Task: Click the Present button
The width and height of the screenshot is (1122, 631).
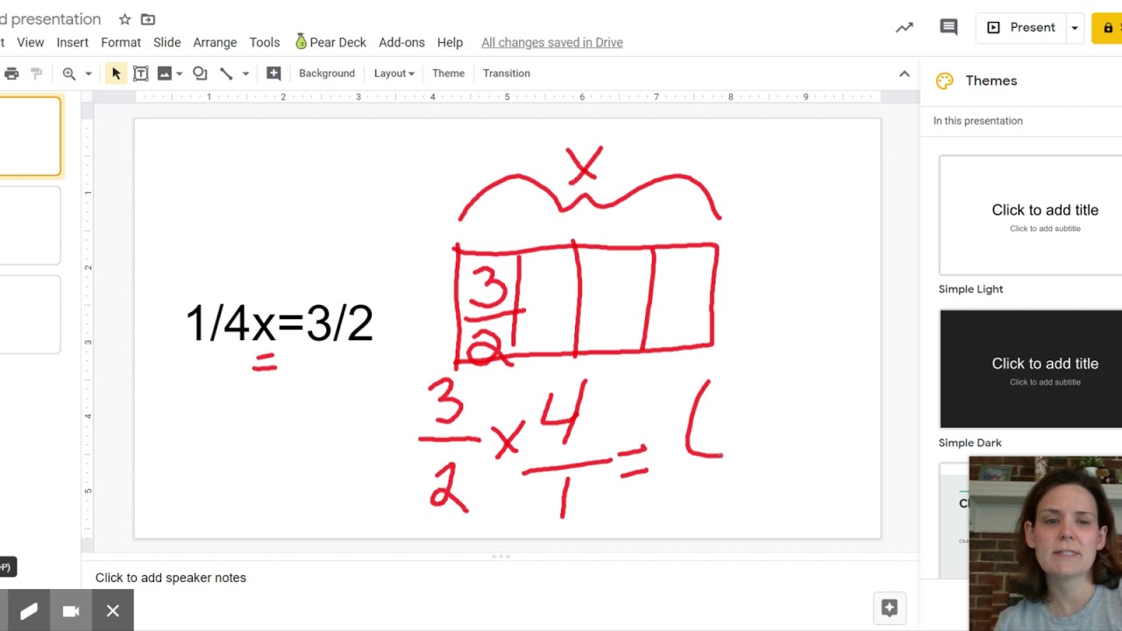Action: click(x=1021, y=28)
